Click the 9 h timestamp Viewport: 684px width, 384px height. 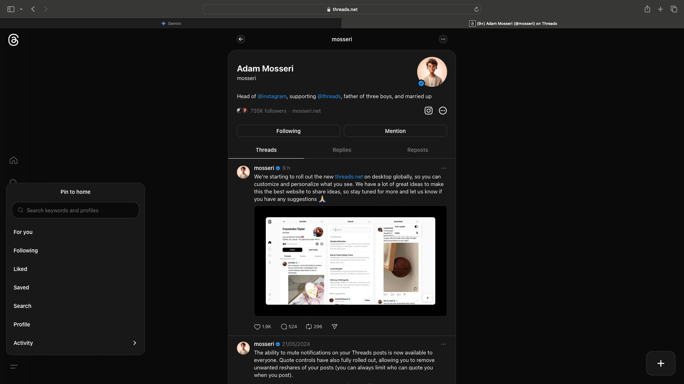pos(286,168)
